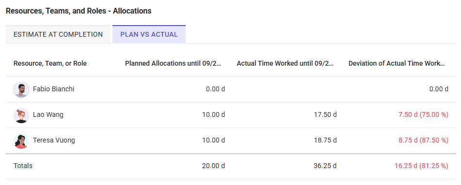Screen dimensions: 461x185
Task: Click the 20.00 d total planned value
Action: click(x=213, y=166)
